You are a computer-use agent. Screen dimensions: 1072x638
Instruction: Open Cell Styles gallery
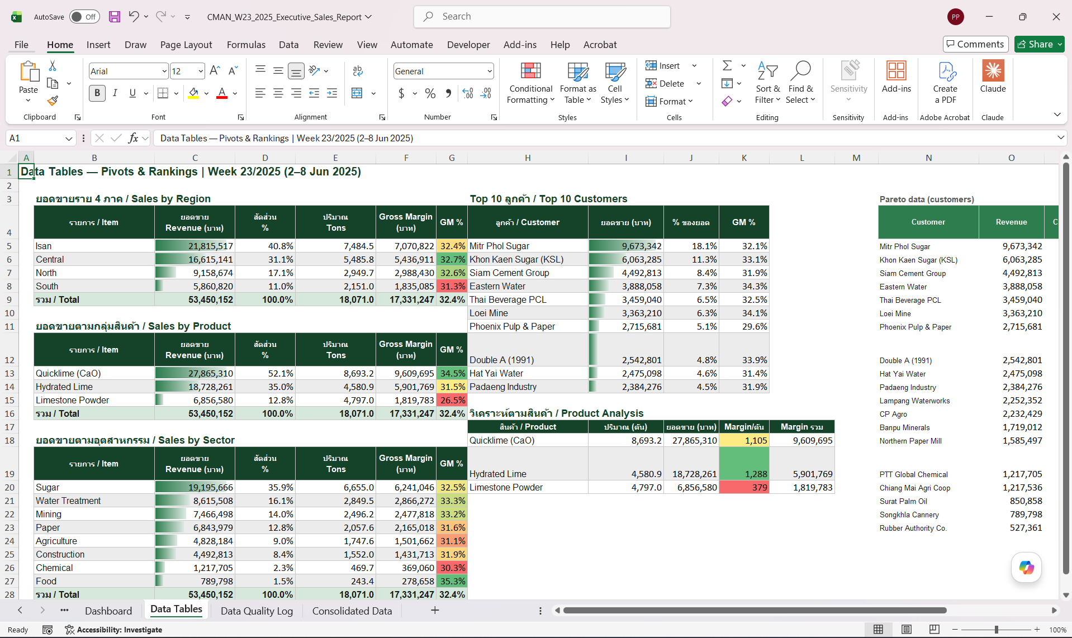point(615,83)
